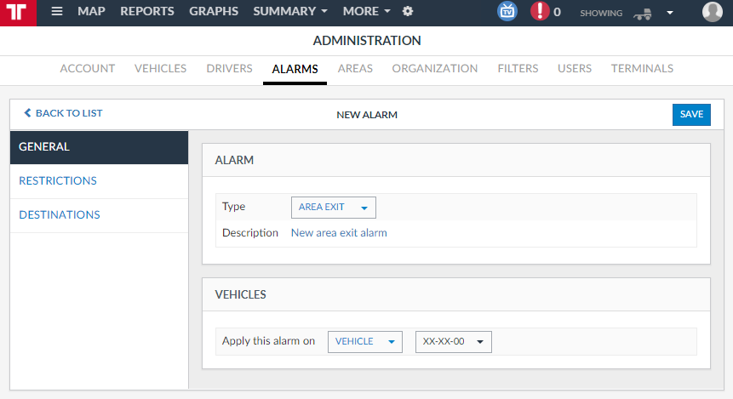Open the user profile avatar

[713, 12]
